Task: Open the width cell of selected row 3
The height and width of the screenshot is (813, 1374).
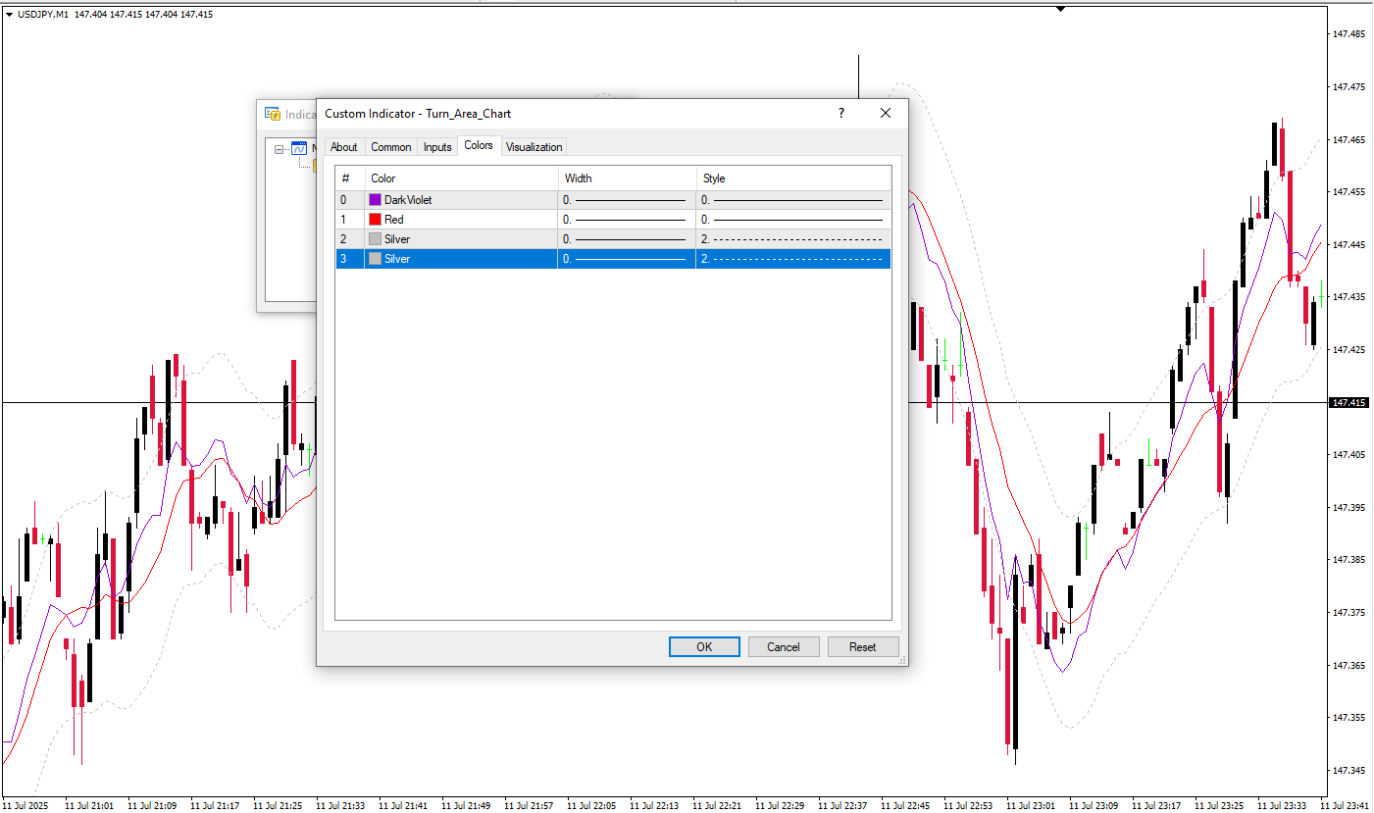Action: pyautogui.click(x=626, y=259)
